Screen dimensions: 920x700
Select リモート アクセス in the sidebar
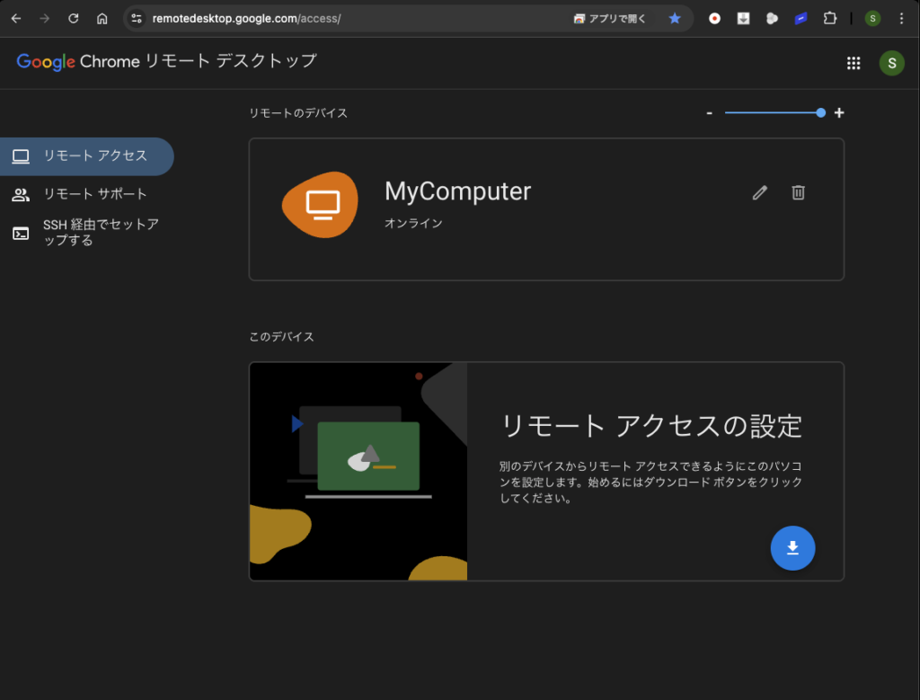pyautogui.click(x=87, y=156)
